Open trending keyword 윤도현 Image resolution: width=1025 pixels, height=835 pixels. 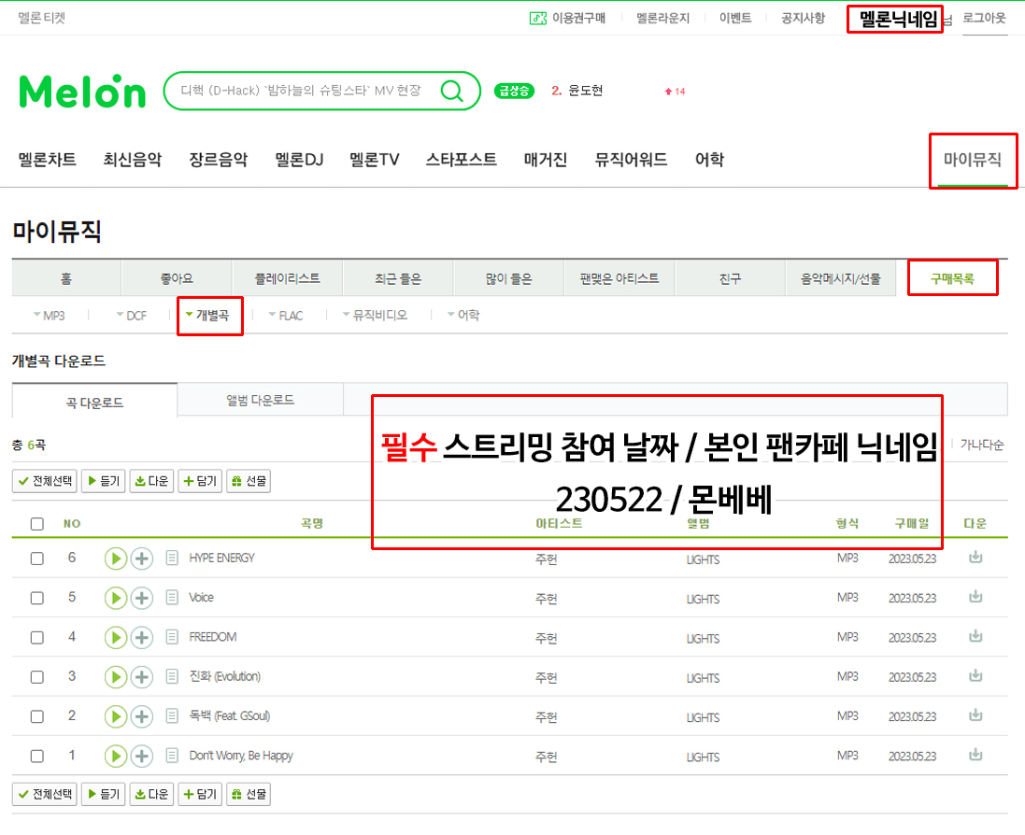[585, 91]
